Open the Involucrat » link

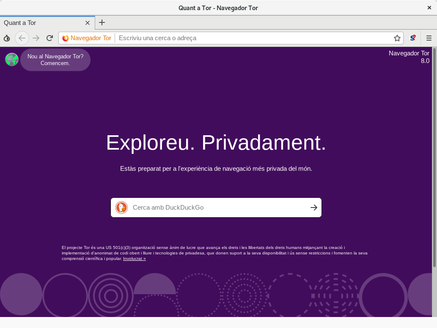tap(135, 258)
